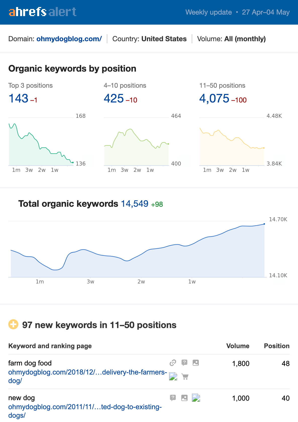The height and width of the screenshot is (422, 298).
Task: Click the link icon beside "farm dog food"
Action: tap(173, 363)
